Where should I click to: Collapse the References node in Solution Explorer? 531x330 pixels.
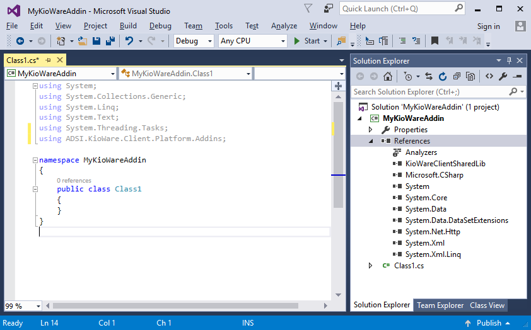tap(371, 141)
